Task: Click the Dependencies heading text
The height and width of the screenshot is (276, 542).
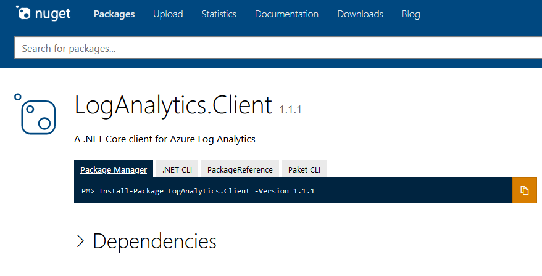Action: click(x=154, y=241)
